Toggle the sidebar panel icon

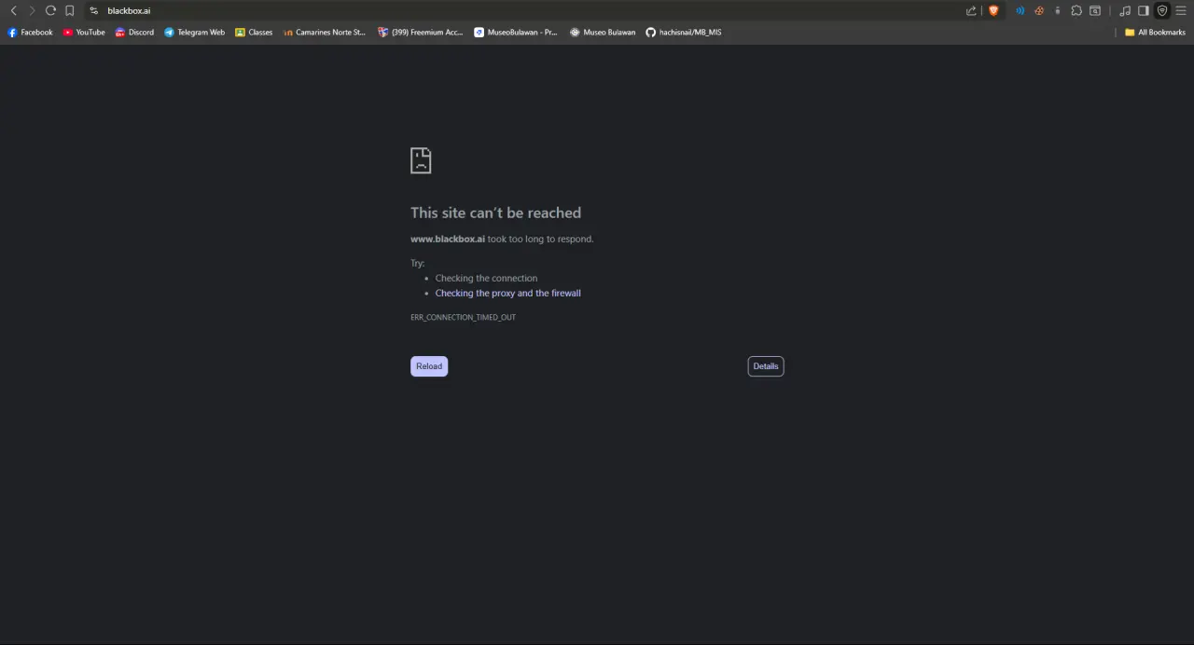coord(1143,10)
